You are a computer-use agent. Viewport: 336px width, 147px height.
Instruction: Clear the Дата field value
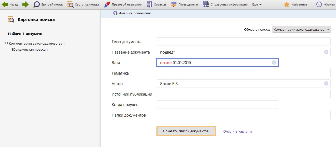pos(274,62)
